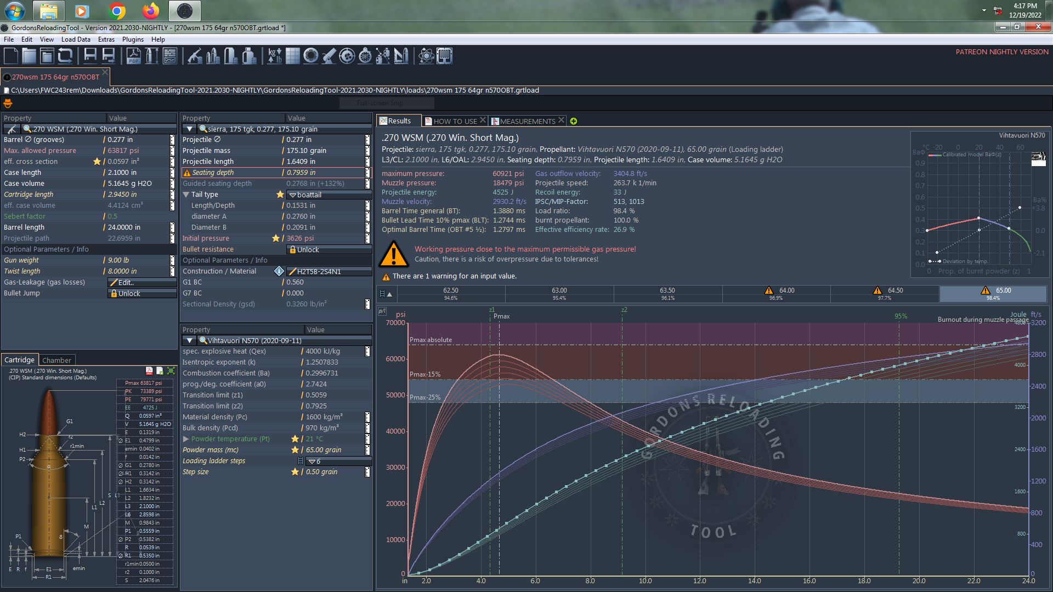Click the orange icon under the file path

8,103
